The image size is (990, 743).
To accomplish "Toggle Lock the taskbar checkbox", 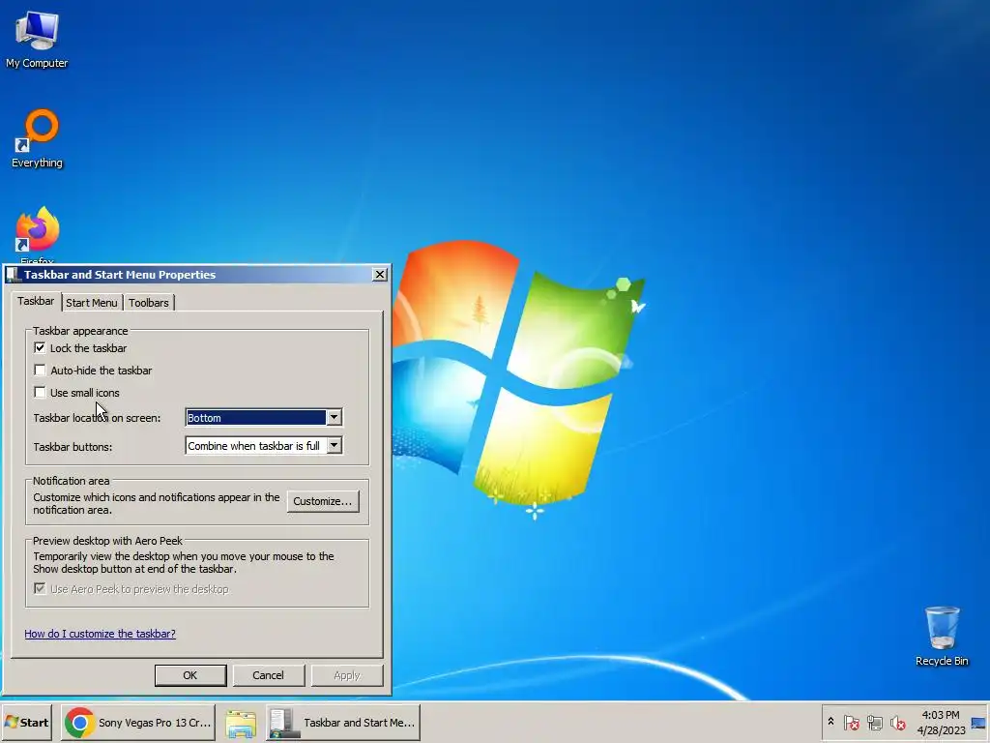I will (x=40, y=347).
